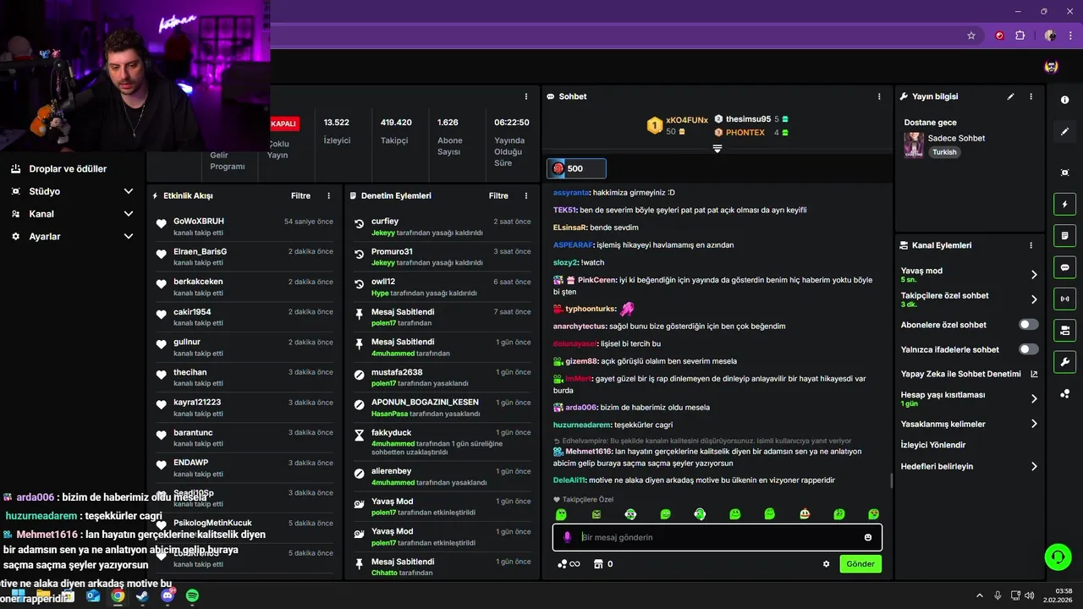Open the emoji picker in the message box

[868, 537]
